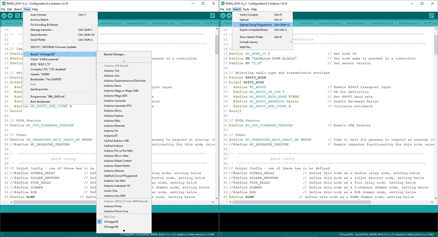This screenshot has width=438, height=237.
Task: Open WiFi101 / WiFiNINA Firmware Updater
Action: coord(60,47)
